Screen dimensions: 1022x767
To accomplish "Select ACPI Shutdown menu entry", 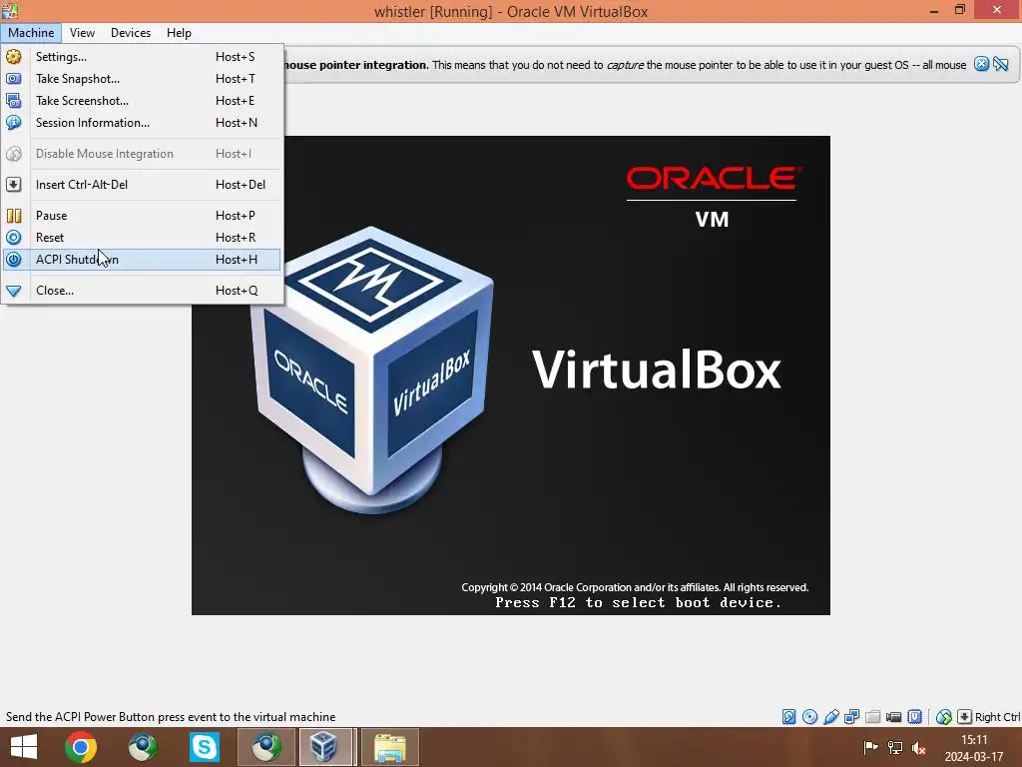I will tap(142, 260).
